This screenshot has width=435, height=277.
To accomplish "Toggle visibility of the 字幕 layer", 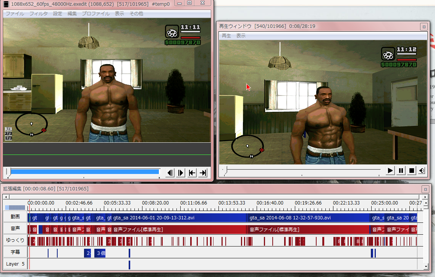I will click(15, 252).
